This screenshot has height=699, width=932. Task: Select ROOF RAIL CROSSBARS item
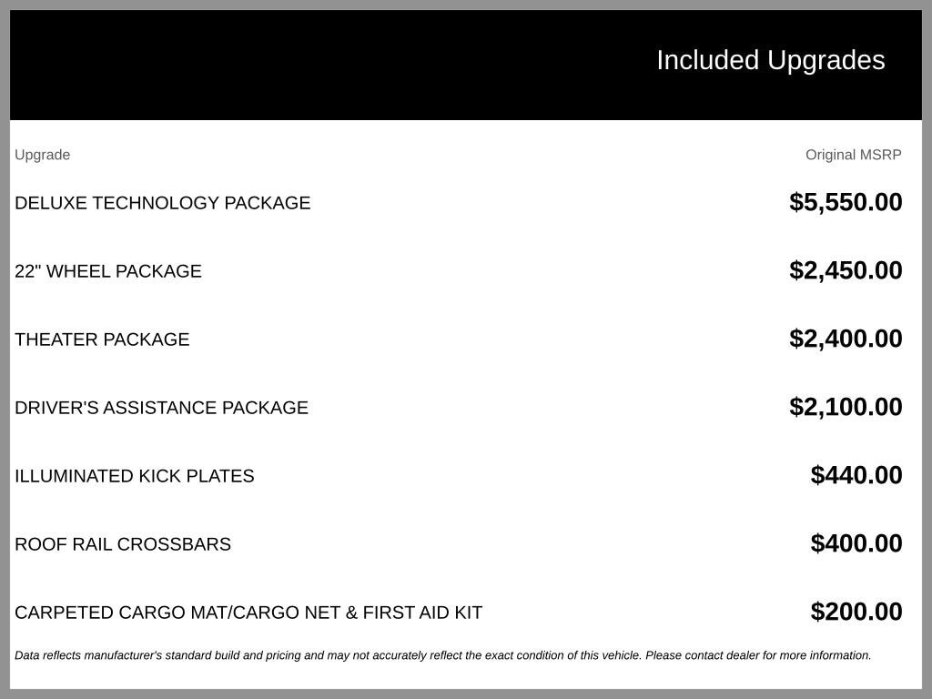click(123, 545)
